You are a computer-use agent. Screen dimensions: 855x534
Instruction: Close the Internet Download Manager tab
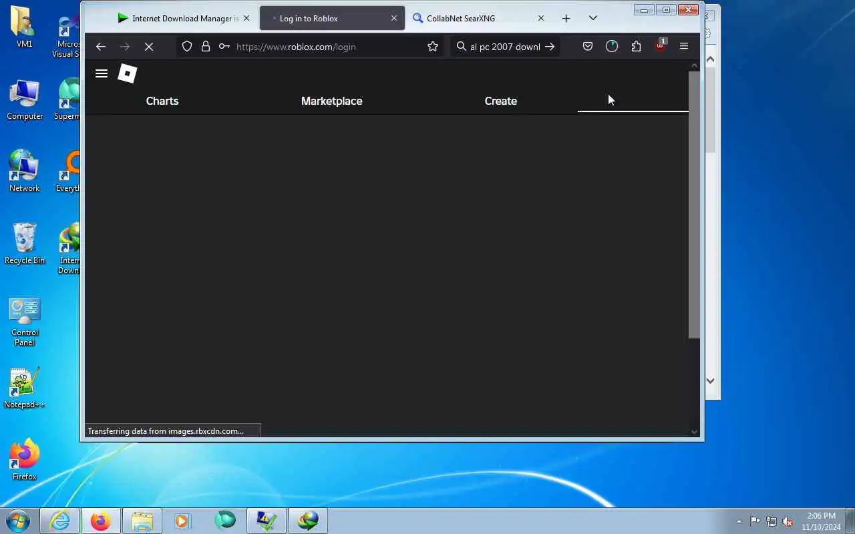tap(246, 19)
